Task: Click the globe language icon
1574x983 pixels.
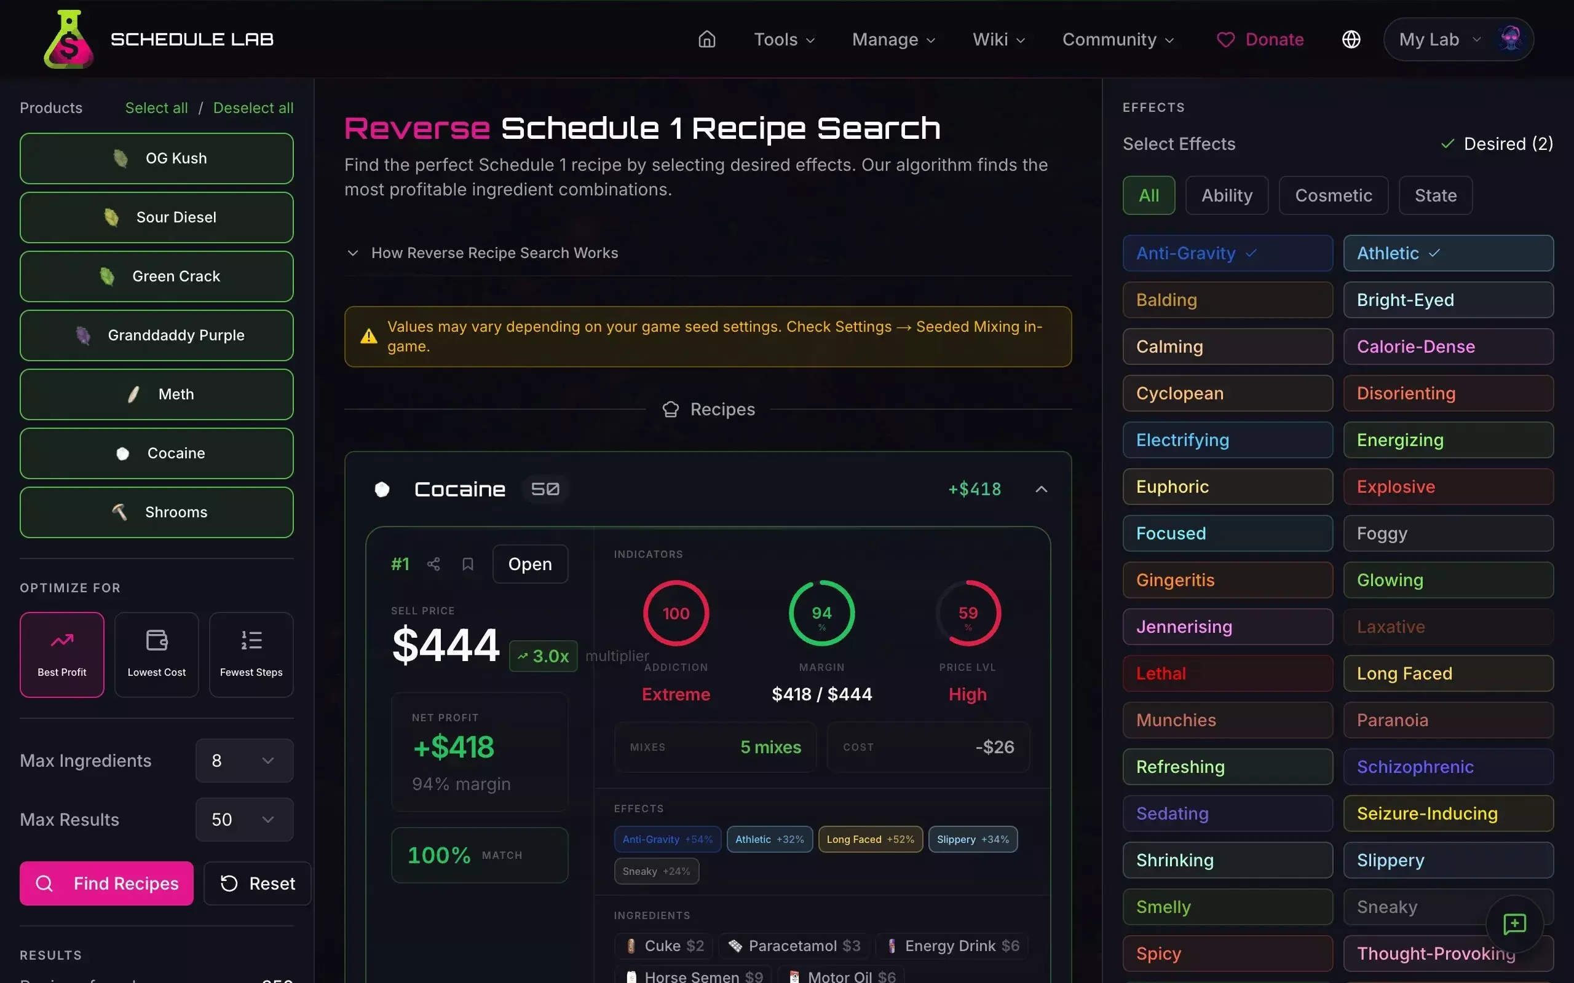Action: (x=1351, y=40)
